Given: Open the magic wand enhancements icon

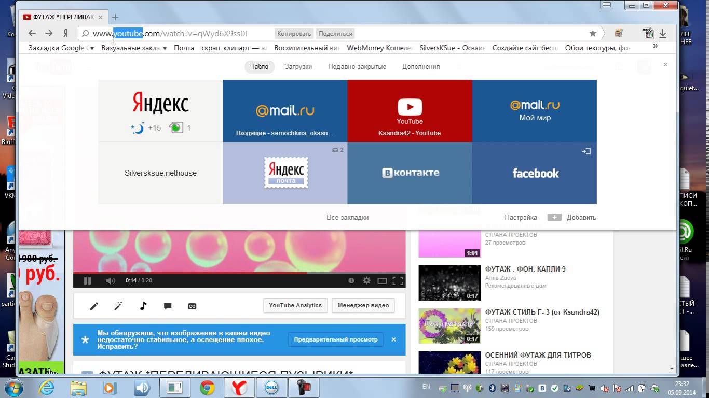Looking at the screenshot, I should pyautogui.click(x=118, y=306).
